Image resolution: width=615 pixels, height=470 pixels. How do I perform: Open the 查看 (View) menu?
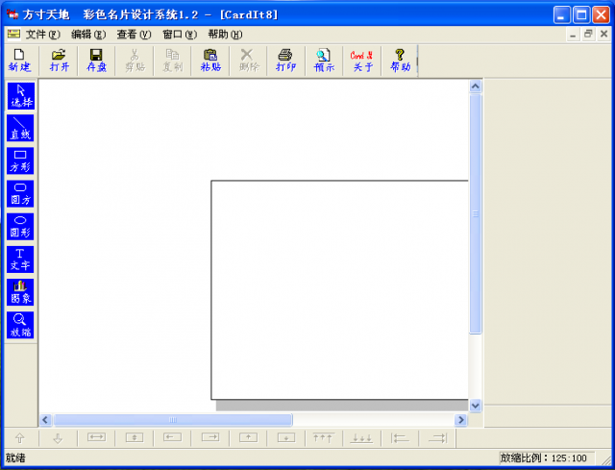pyautogui.click(x=134, y=34)
